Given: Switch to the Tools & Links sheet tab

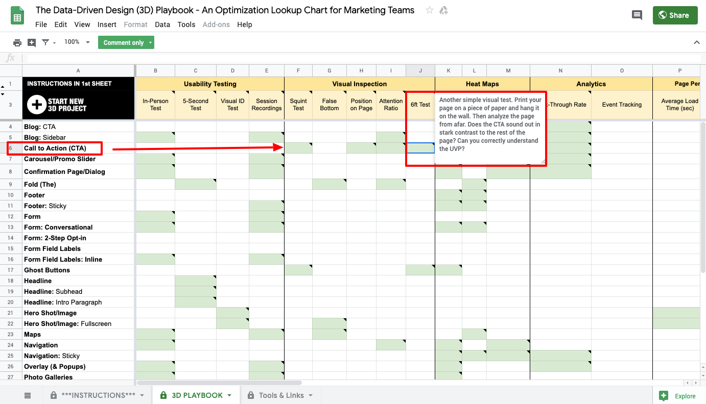Looking at the screenshot, I should click(x=281, y=395).
